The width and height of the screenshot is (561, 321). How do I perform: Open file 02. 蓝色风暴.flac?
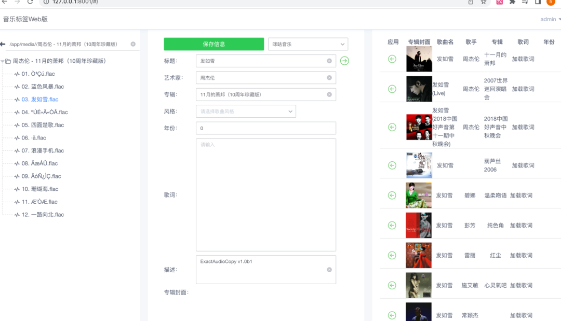pyautogui.click(x=43, y=87)
